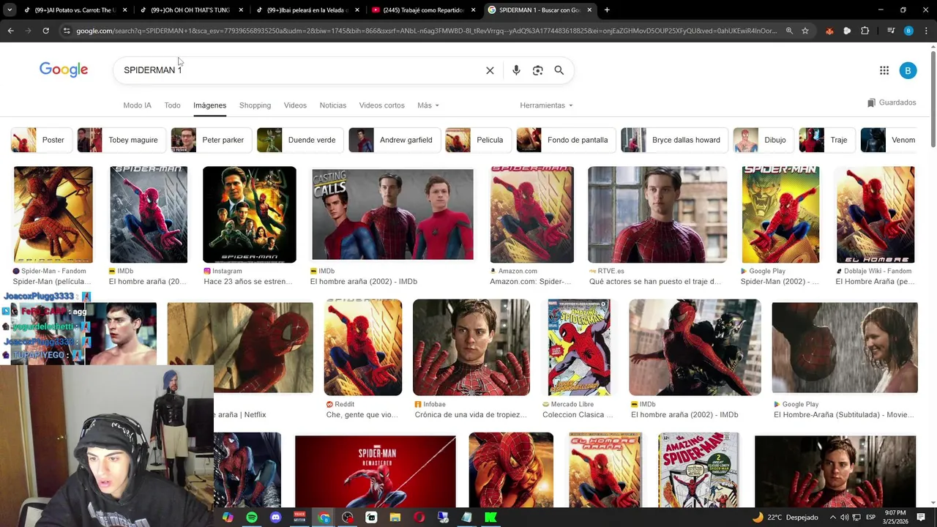The image size is (937, 527).
Task: Open the Chrome extensions puzzle icon
Action: point(865,31)
